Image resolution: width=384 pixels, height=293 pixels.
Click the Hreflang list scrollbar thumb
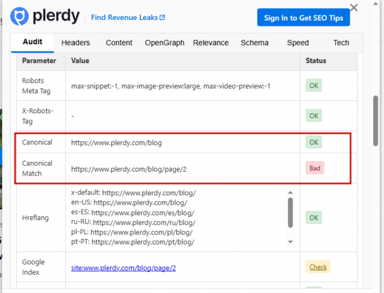point(291,213)
